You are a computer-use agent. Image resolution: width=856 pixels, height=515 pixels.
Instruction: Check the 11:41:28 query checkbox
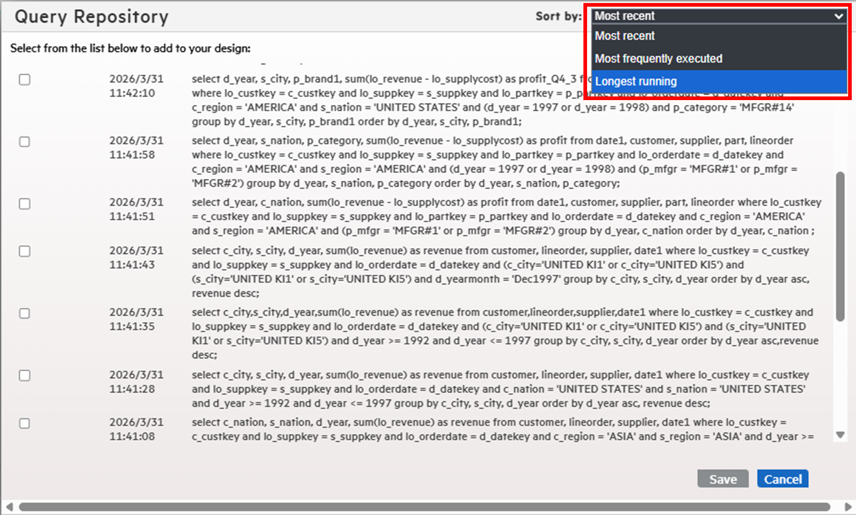(24, 375)
